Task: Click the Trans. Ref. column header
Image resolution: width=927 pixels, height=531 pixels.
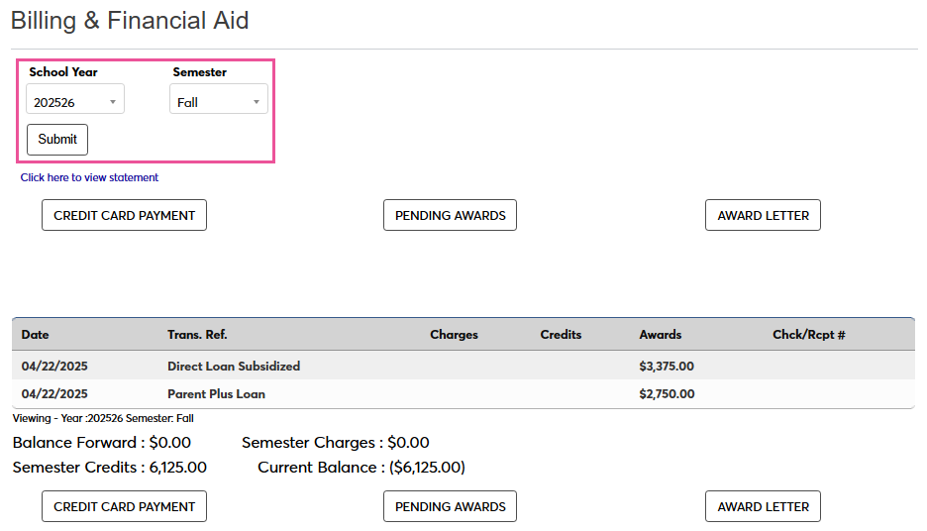Action: 197,335
